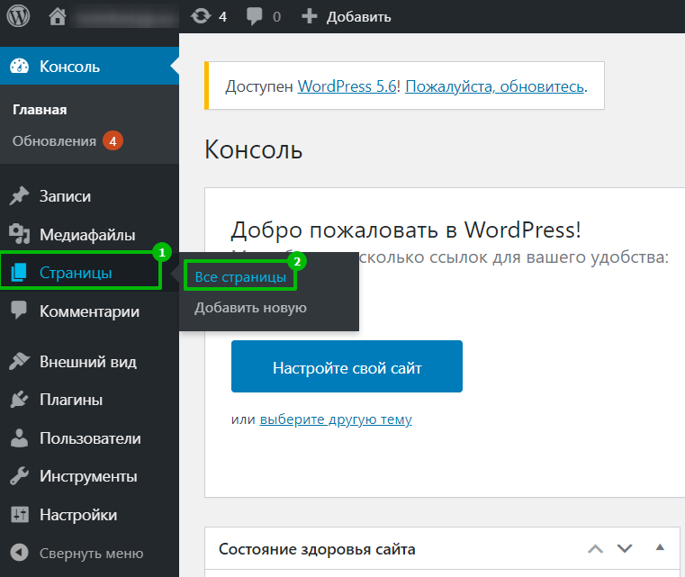Open the Инструменты menu

tap(89, 476)
